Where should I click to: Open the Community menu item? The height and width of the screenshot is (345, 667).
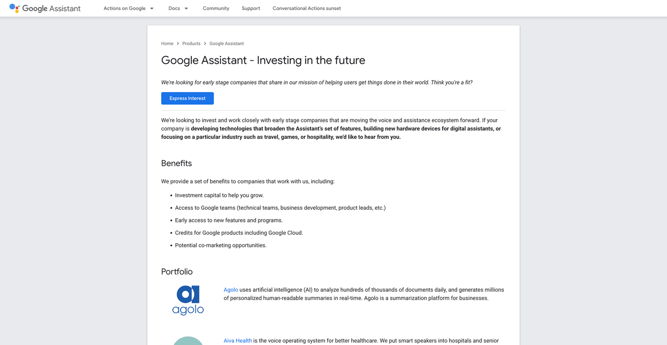216,8
